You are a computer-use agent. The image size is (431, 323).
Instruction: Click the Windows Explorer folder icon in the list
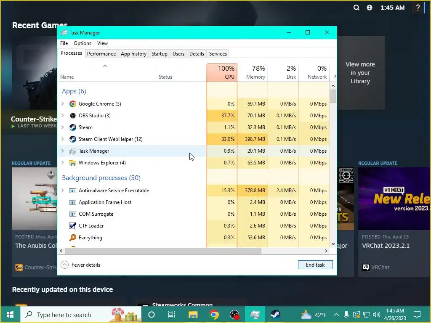[x=72, y=163]
